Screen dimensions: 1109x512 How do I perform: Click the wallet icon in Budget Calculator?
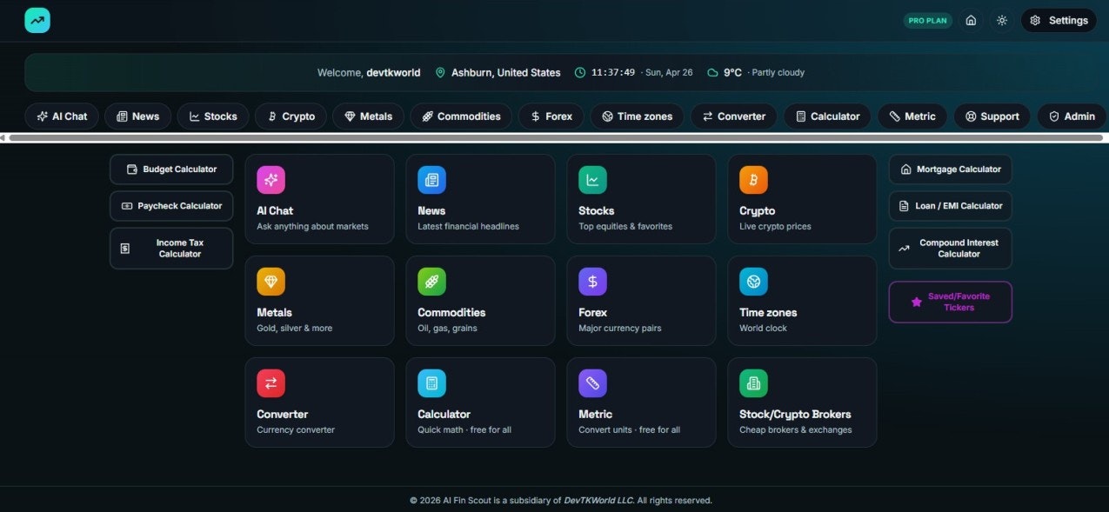point(132,170)
